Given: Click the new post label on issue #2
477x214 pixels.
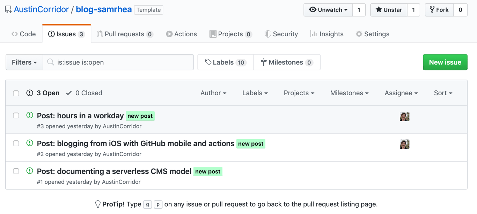Looking at the screenshot, I should tap(251, 144).
